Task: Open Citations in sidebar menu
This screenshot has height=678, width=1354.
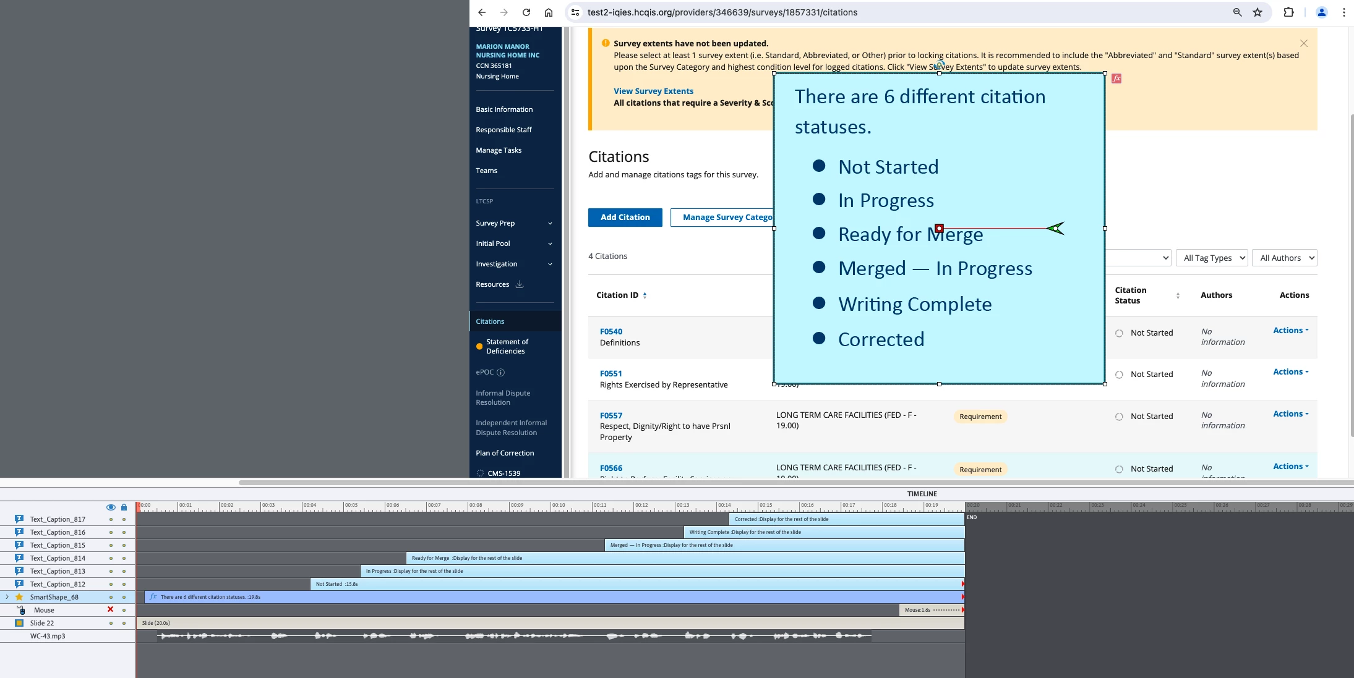Action: (x=490, y=321)
